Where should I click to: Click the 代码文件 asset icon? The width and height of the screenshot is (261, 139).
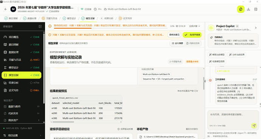pos(5,113)
